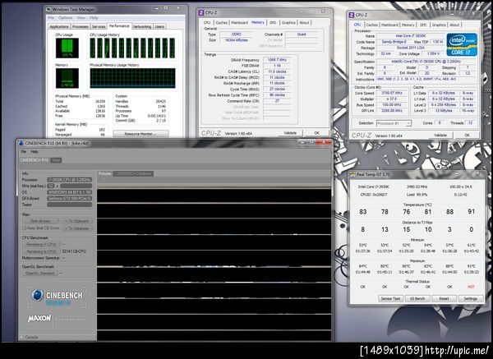Click the Task Manager title bar icon
Viewport: 493px width, 359px height.
pos(48,9)
